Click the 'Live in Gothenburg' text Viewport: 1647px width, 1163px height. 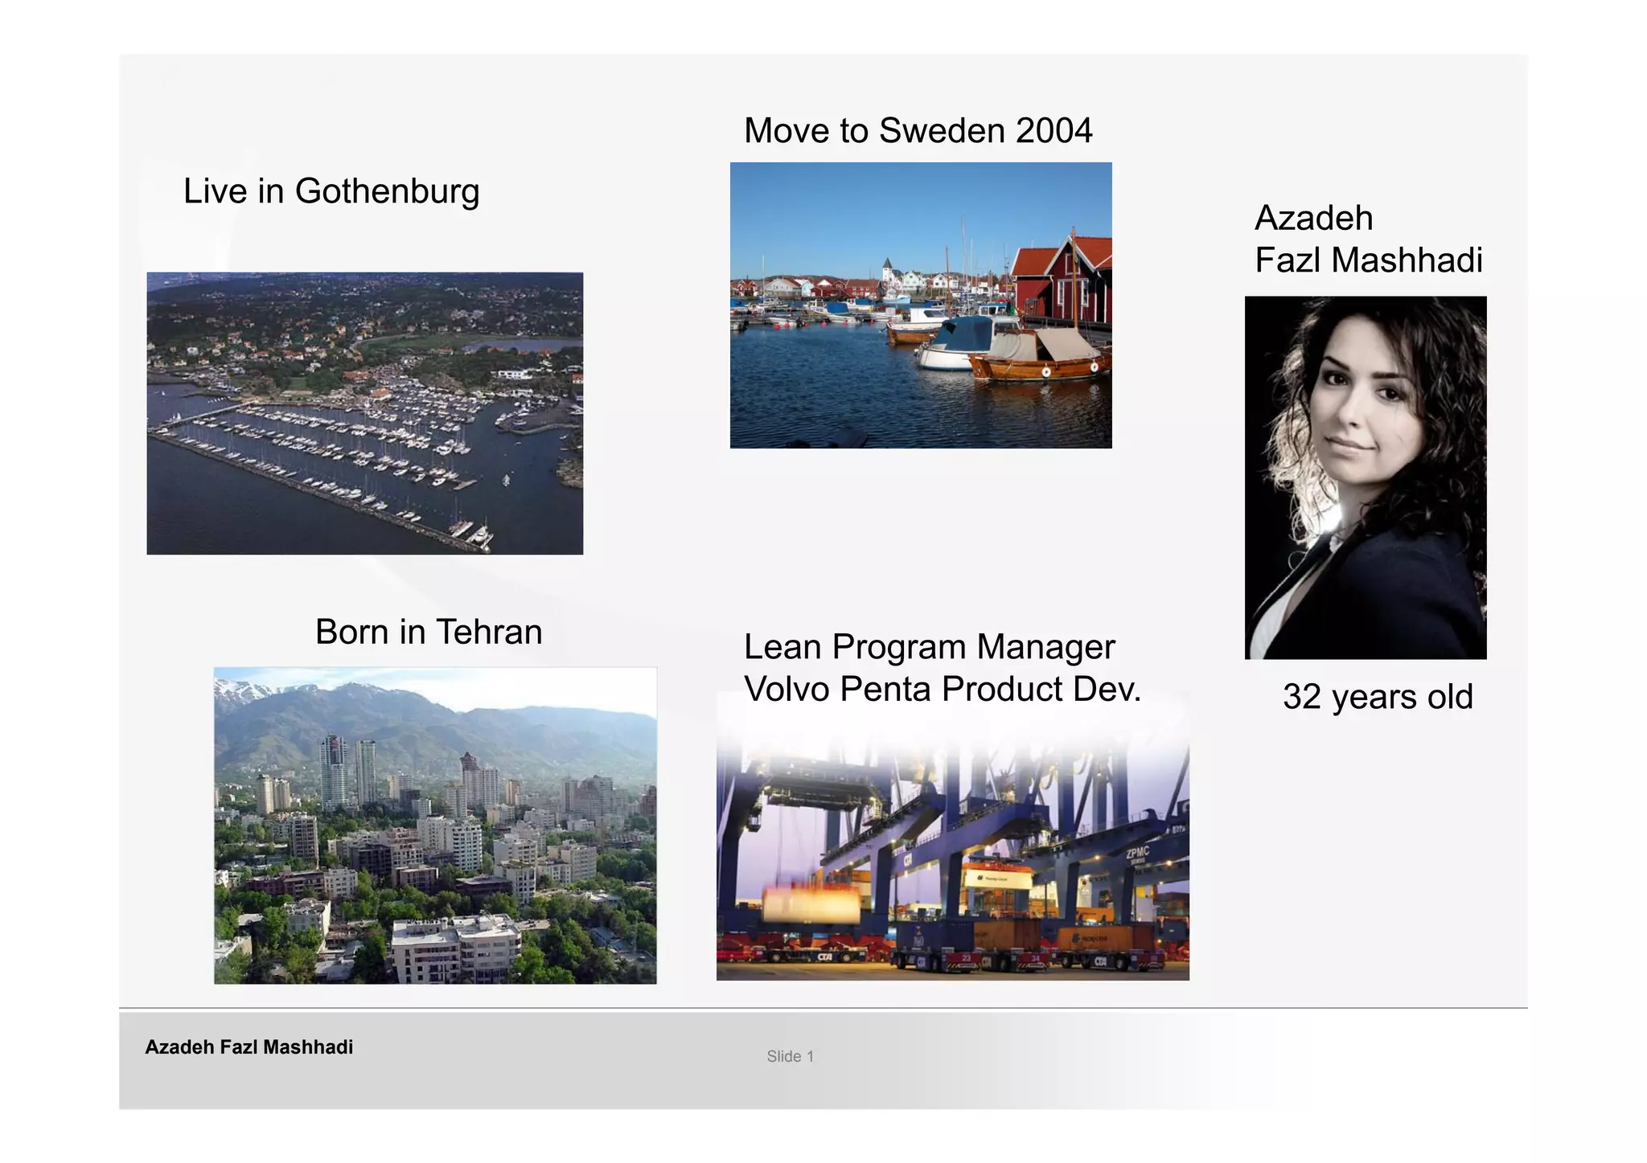point(331,191)
